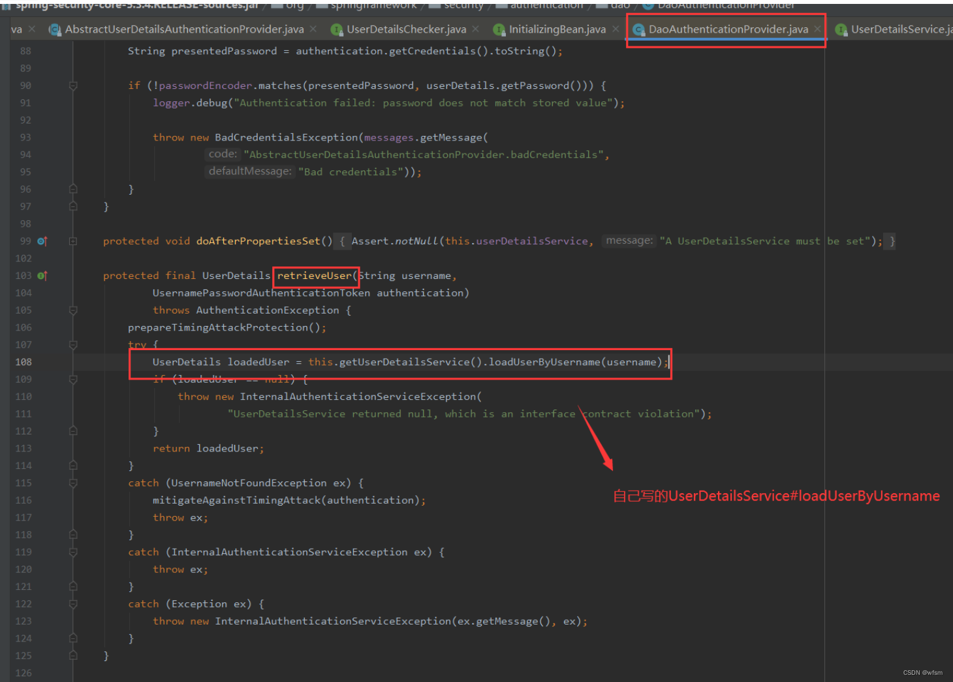Click passwordEncoder on line 90
This screenshot has height=682, width=953.
(206, 86)
